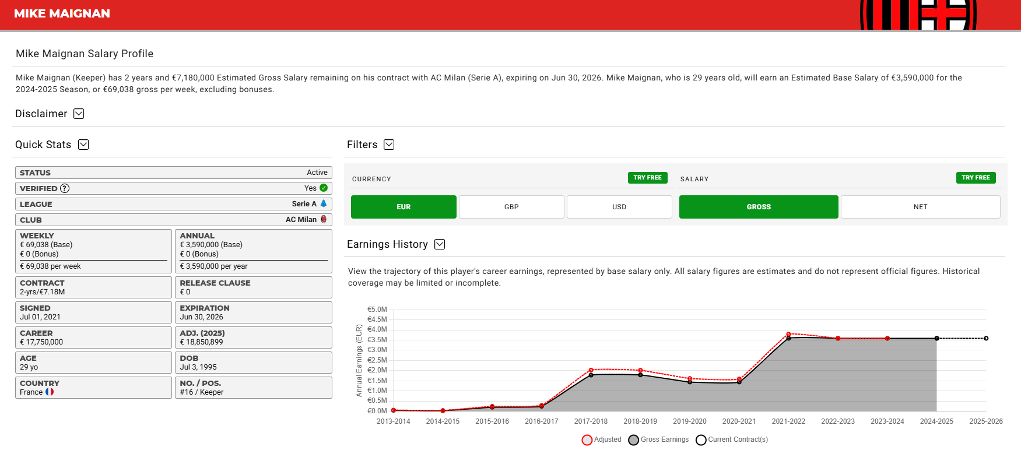Click TRY FREE button beside Currency
1021x457 pixels.
[648, 178]
